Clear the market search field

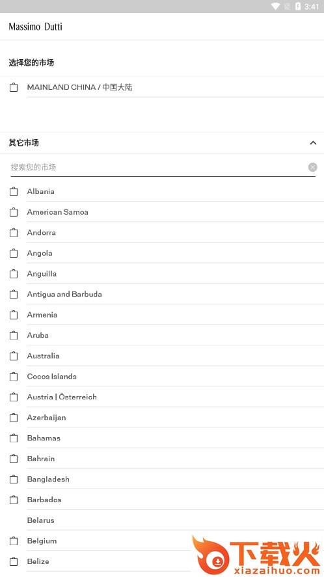tap(312, 167)
